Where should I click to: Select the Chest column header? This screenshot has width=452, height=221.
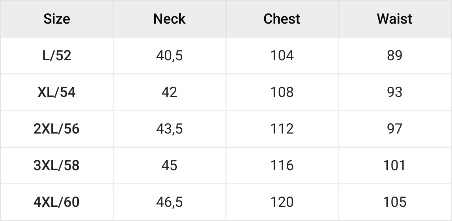[282, 19]
